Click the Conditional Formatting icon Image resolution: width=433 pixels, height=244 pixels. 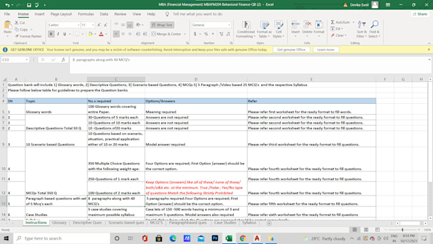coord(246,25)
